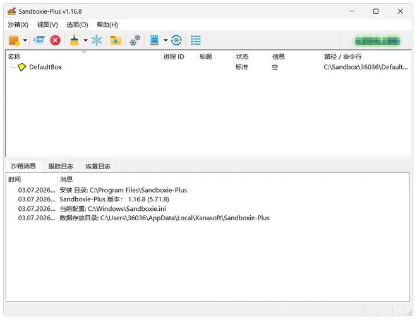The image size is (417, 320).
Task: Open the 帮助(H) menu
Action: click(107, 25)
